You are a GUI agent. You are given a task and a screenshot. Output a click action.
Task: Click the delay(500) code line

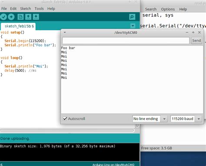click(20, 70)
